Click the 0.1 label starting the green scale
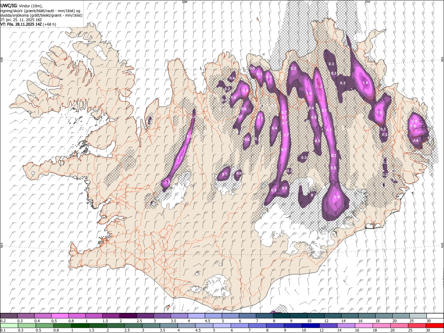 (x=3, y=330)
